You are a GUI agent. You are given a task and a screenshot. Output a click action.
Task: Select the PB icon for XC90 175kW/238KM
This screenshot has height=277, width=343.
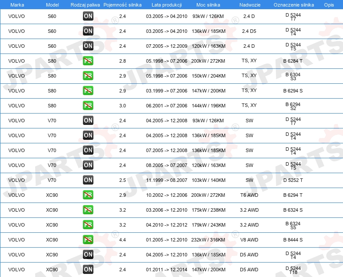coord(88,210)
